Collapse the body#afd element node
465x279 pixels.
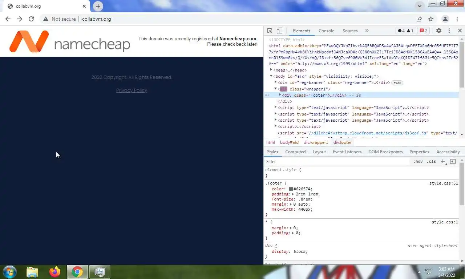tap(271, 76)
